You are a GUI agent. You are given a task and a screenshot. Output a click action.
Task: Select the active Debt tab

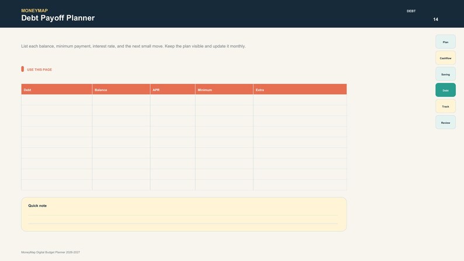(445, 90)
